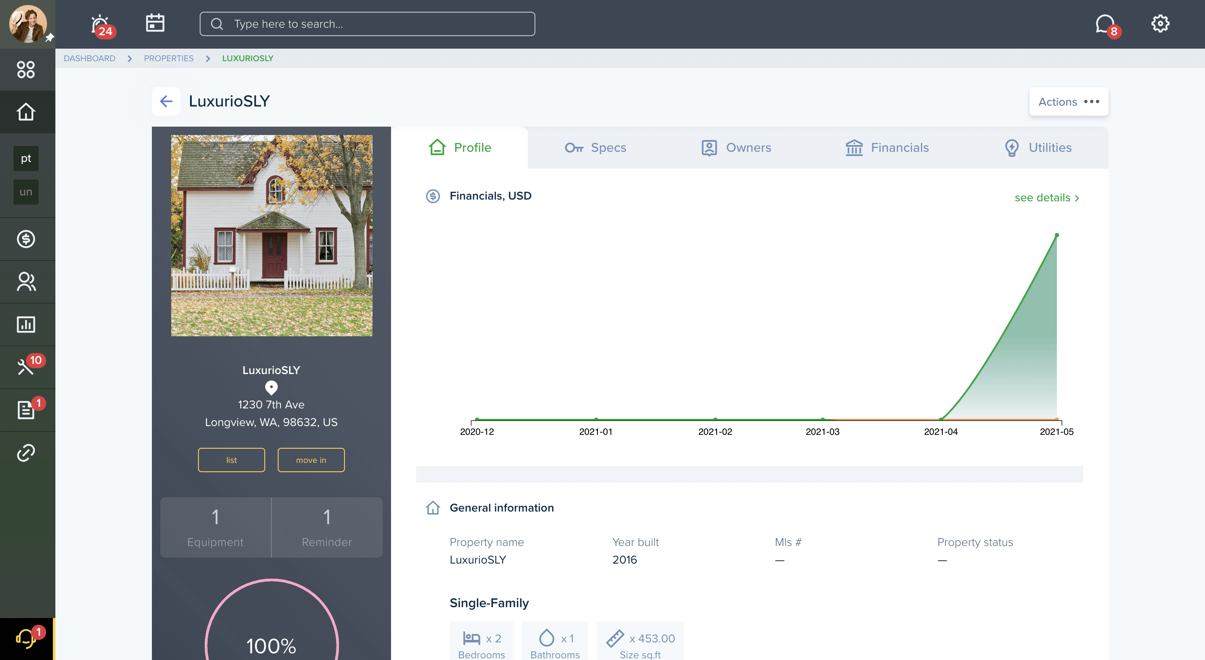Click 'Longview, WA, 98632, US' text

tap(271, 422)
